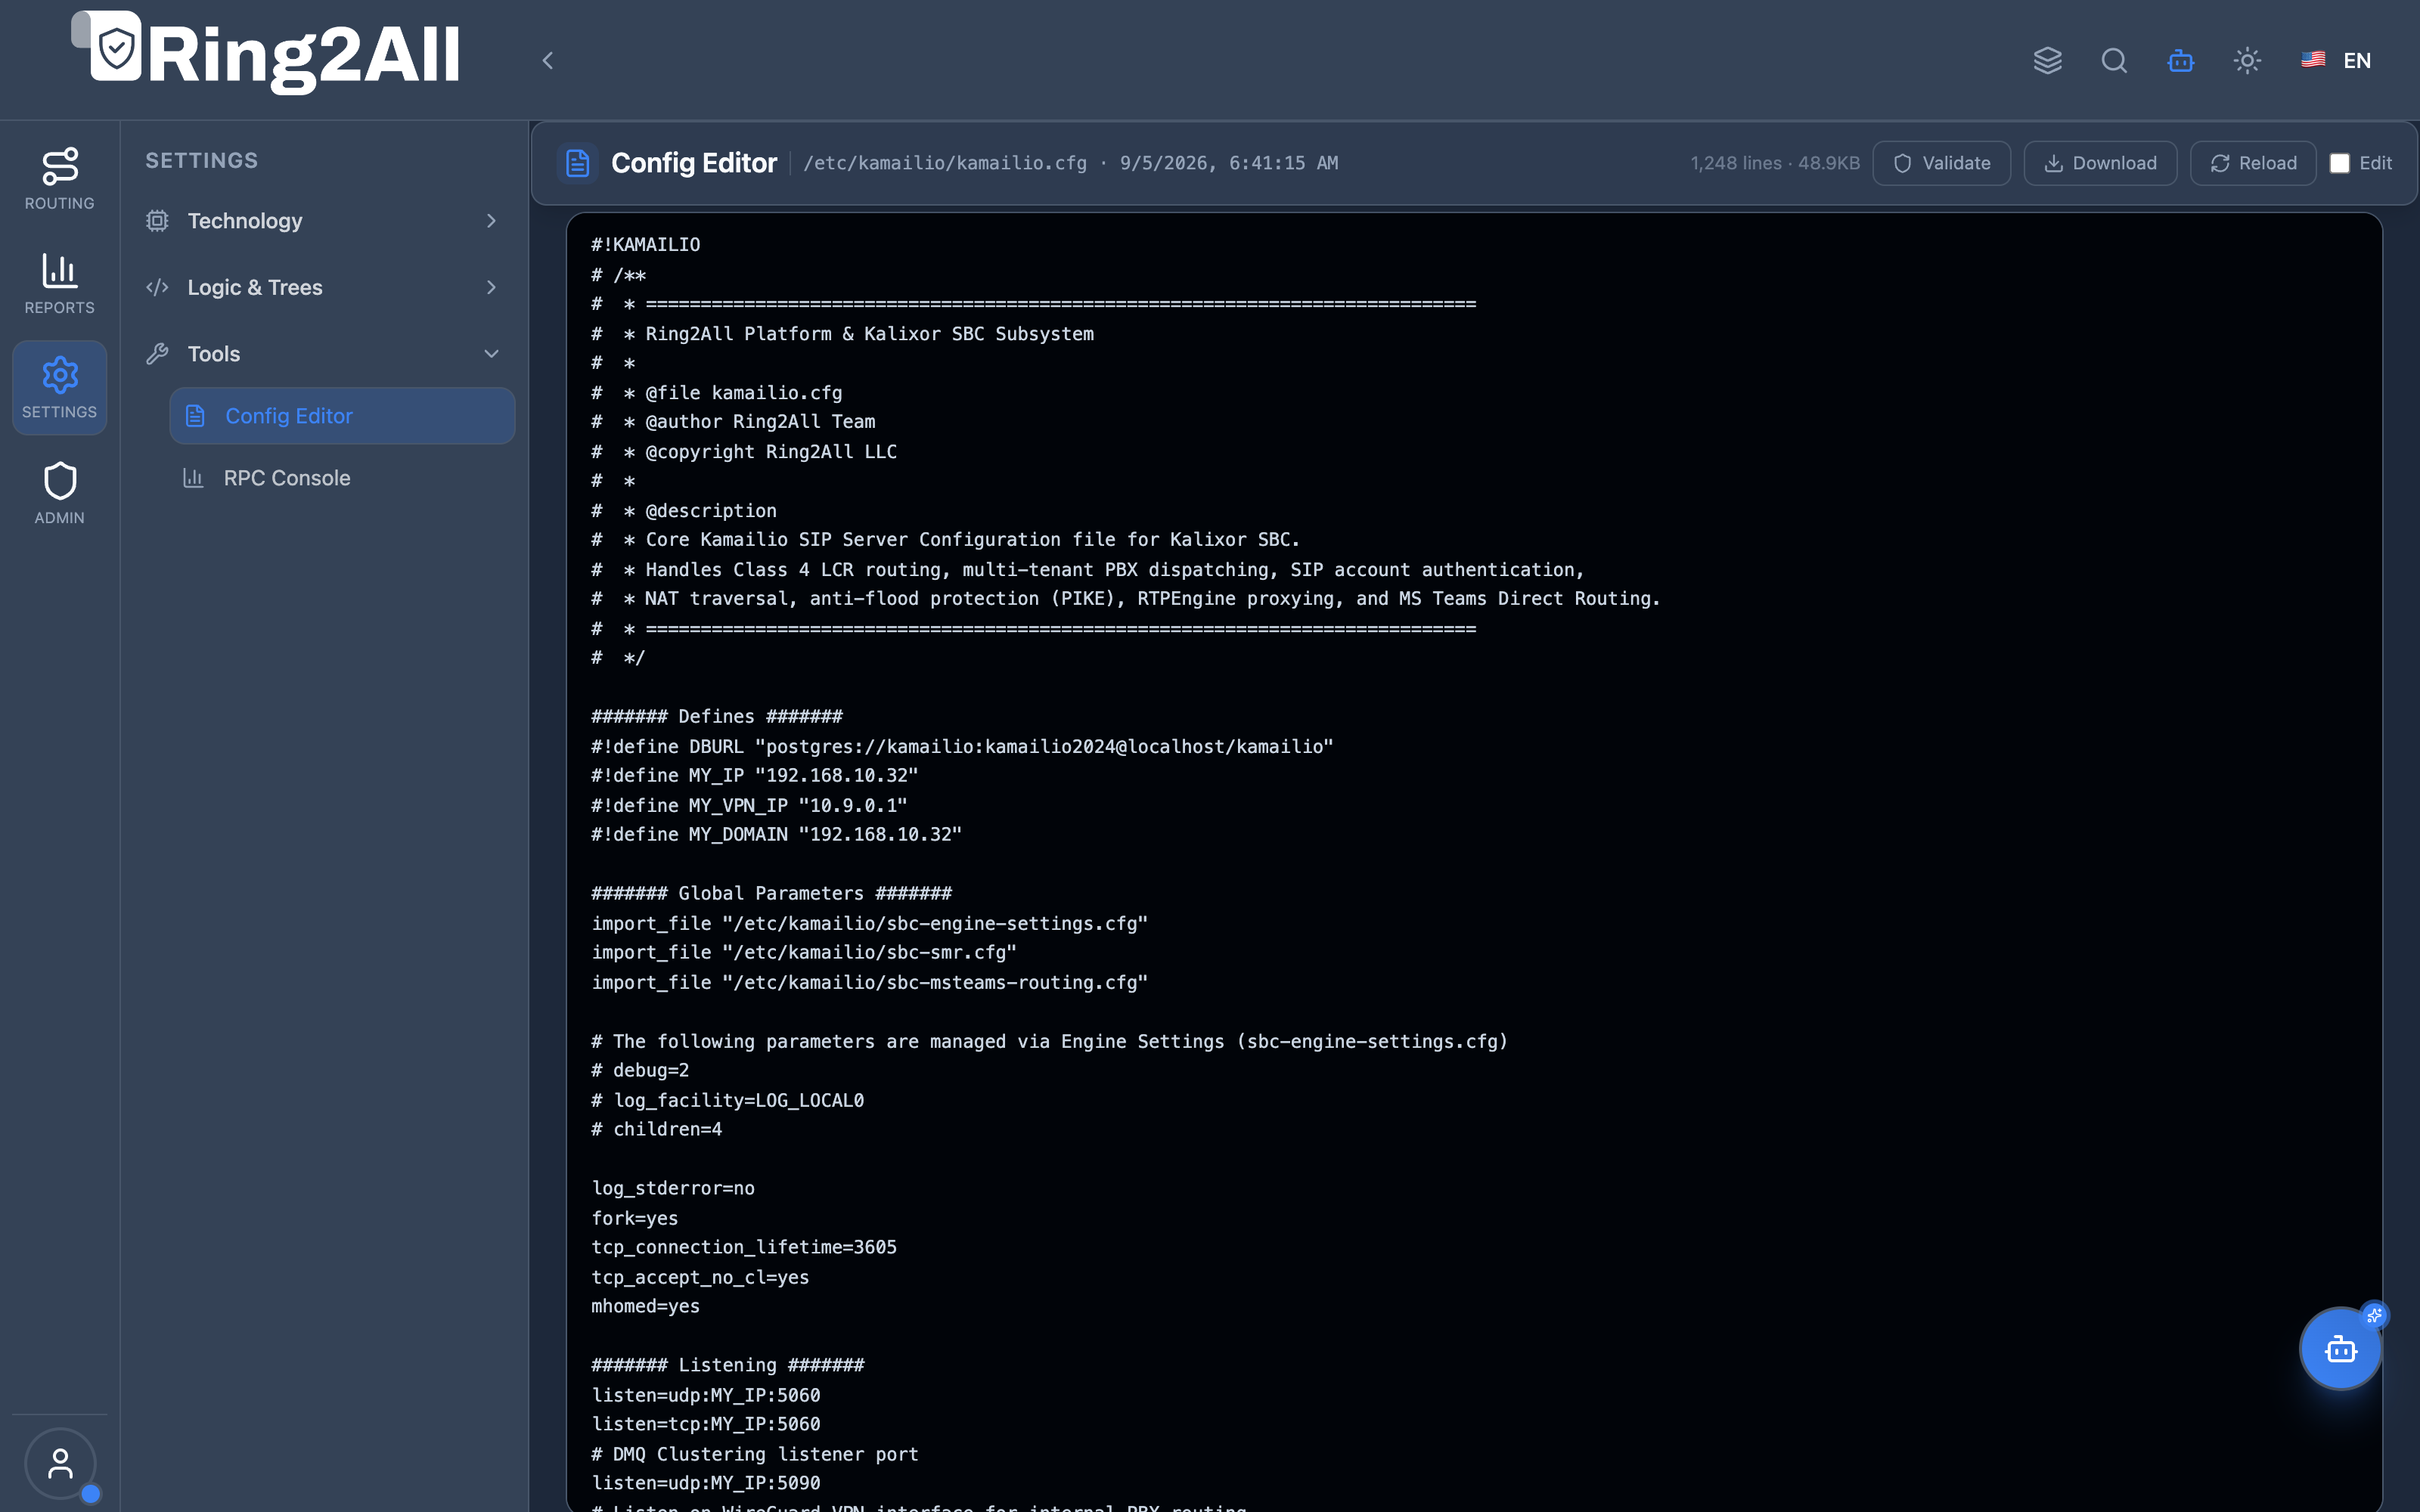Enable the Edit checkbox

tap(2340, 164)
